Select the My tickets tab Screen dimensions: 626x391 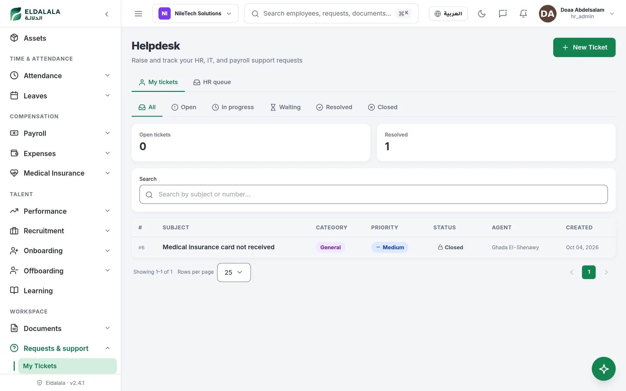[158, 82]
